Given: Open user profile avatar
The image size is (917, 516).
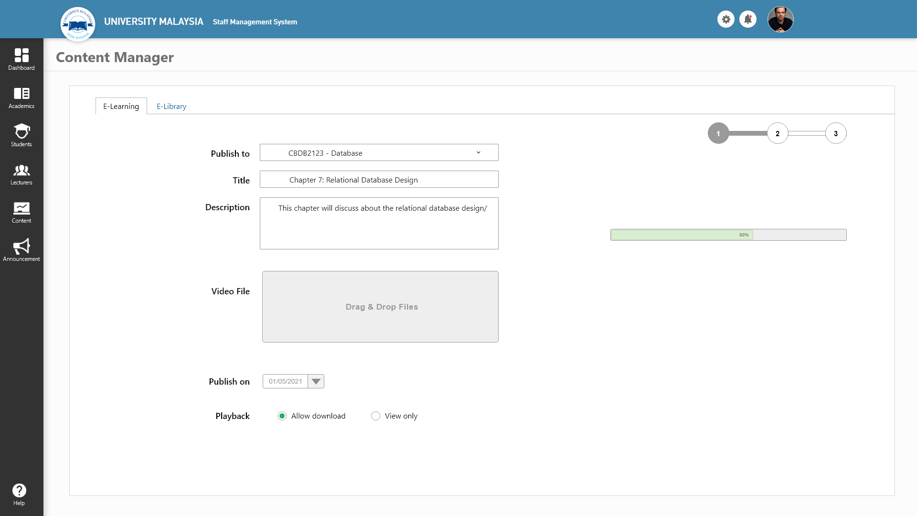Looking at the screenshot, I should point(780,19).
